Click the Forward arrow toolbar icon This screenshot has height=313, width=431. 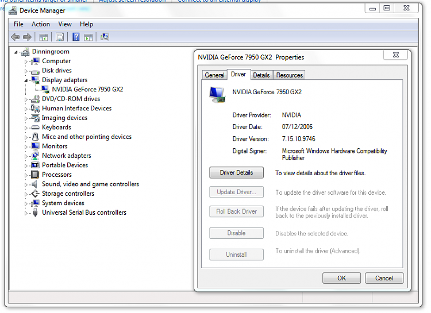tap(27, 37)
